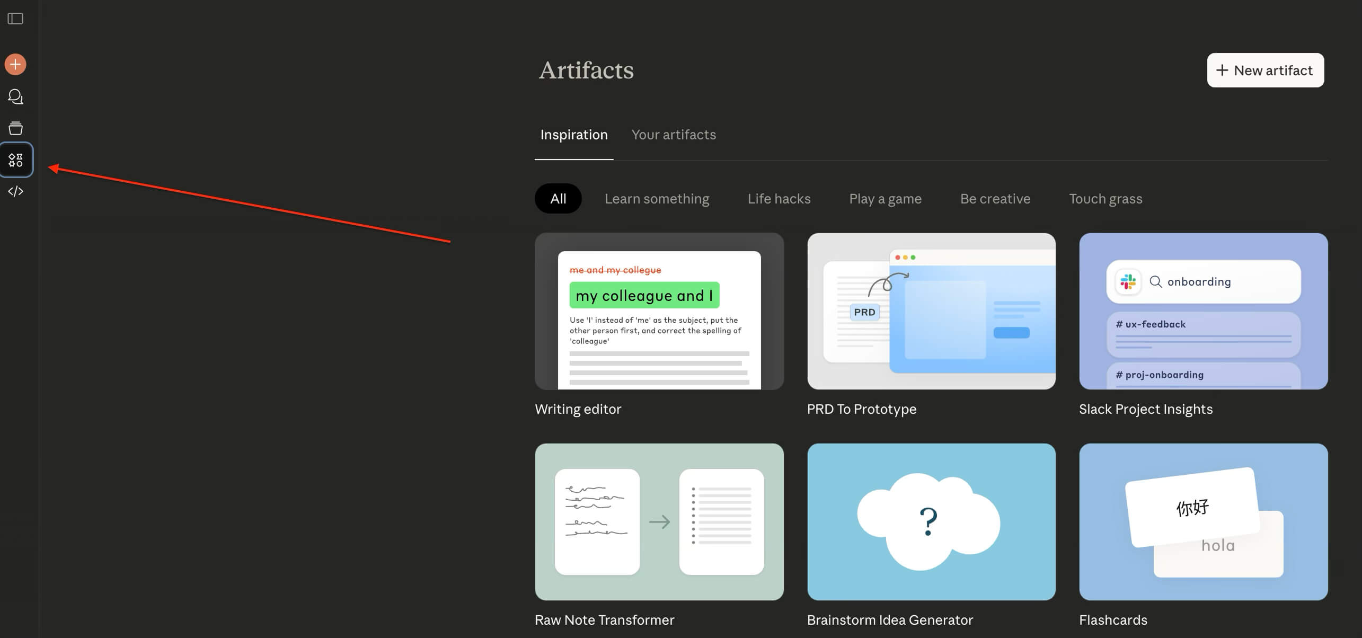This screenshot has width=1362, height=638.
Task: Toggle the sidebar panel icon
Action: tap(15, 19)
